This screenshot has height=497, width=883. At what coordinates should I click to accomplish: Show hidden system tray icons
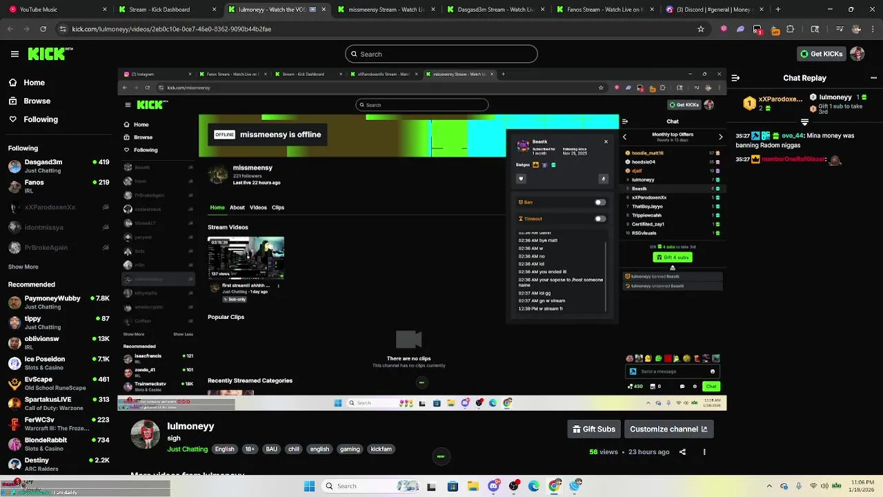pyautogui.click(x=769, y=486)
